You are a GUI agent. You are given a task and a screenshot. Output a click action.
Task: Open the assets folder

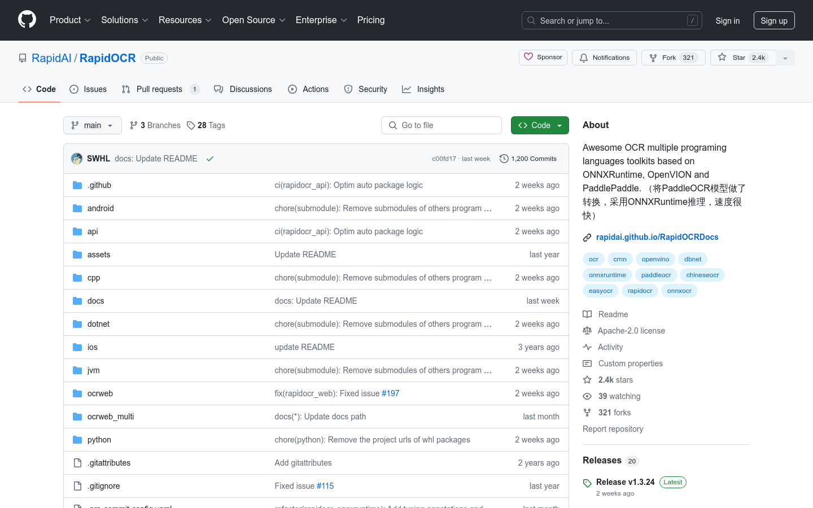click(x=99, y=255)
